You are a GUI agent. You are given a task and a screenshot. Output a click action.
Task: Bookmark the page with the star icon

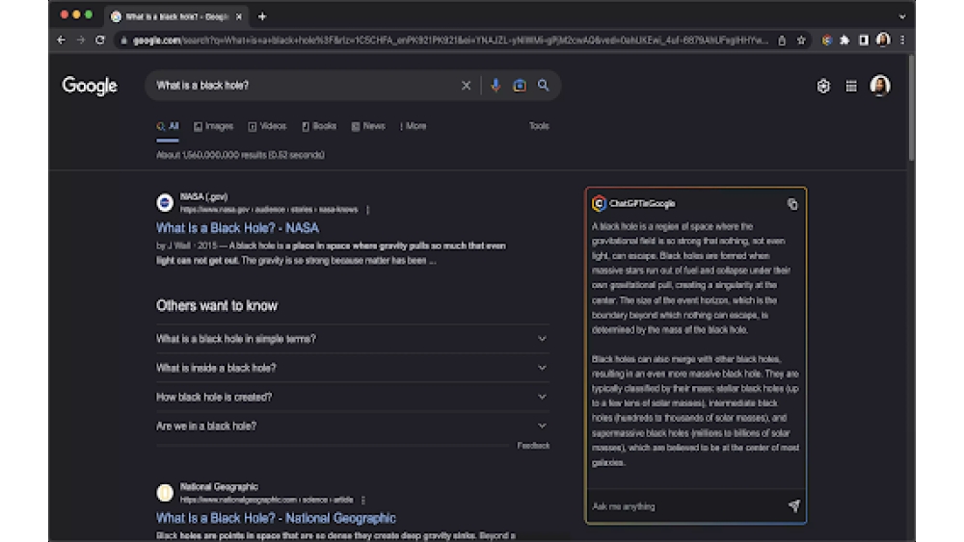[801, 40]
